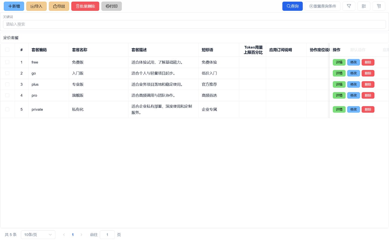Add a new pricing plan with 新增
The height and width of the screenshot is (243, 389).
14,6
